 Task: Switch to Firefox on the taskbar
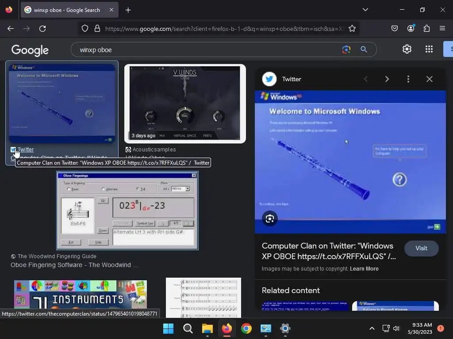[x=227, y=328]
